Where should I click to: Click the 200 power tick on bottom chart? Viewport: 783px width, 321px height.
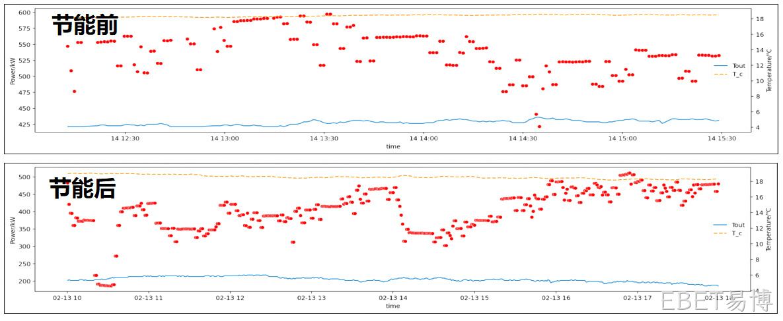coord(25,281)
